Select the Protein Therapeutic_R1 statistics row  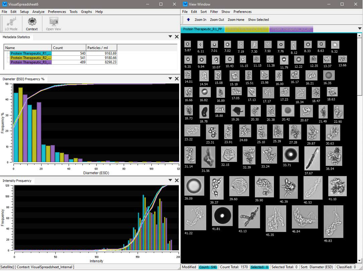(30, 53)
